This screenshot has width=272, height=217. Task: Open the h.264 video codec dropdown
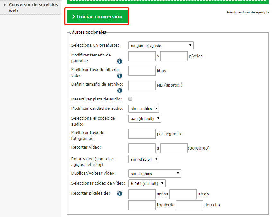[x=147, y=184]
